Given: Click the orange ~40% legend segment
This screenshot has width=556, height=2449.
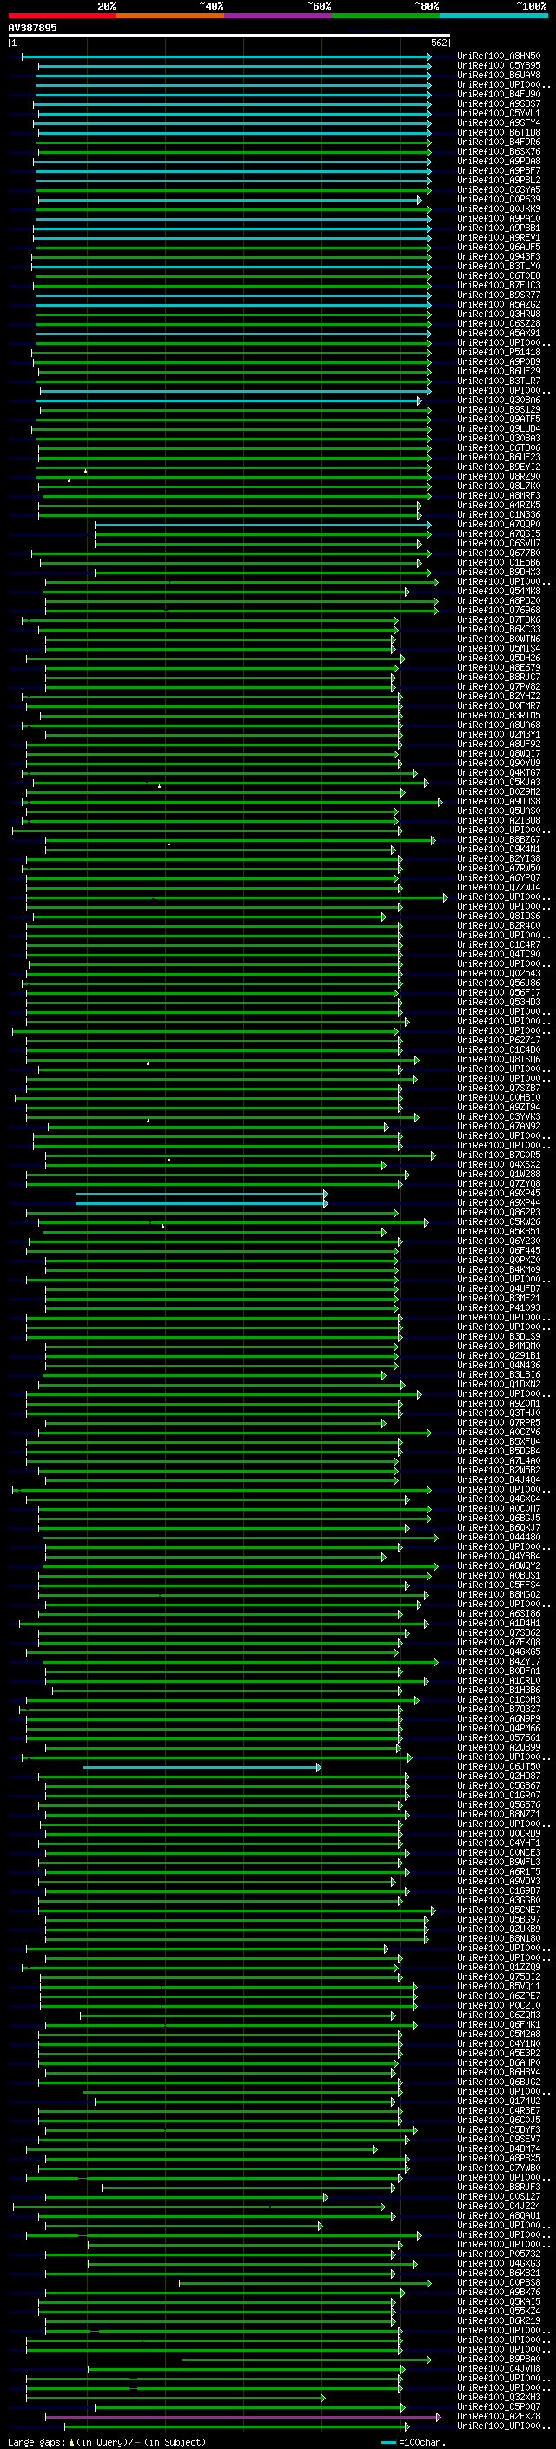Looking at the screenshot, I should (x=170, y=16).
